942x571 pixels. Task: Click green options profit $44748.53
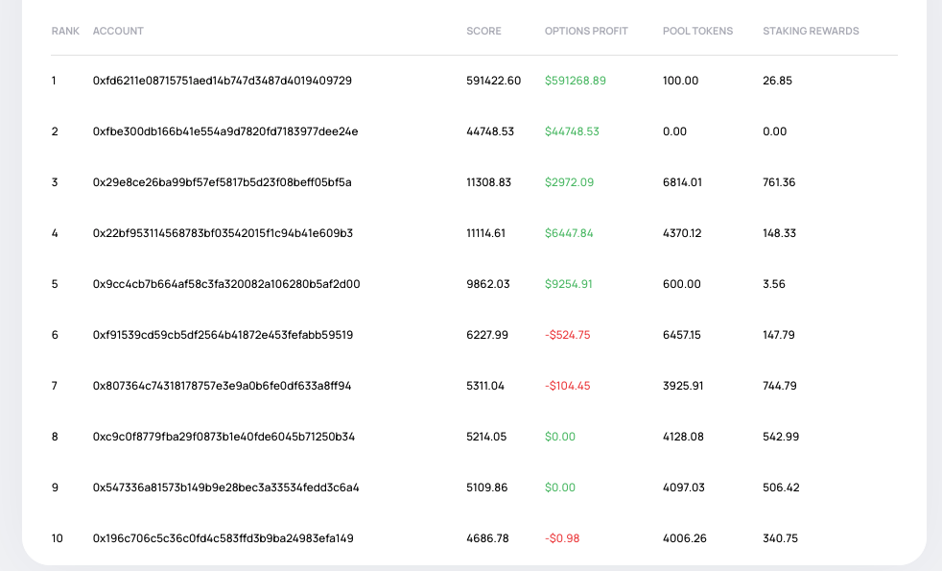tap(572, 131)
